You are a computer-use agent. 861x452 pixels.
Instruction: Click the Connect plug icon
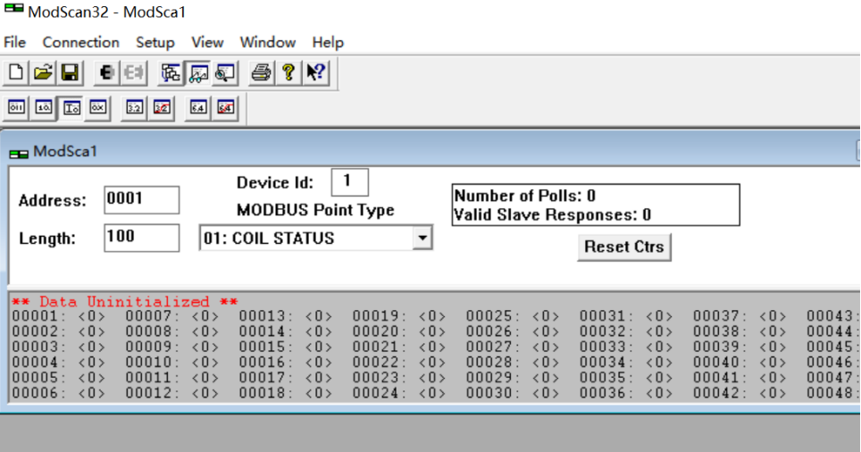click(x=106, y=72)
